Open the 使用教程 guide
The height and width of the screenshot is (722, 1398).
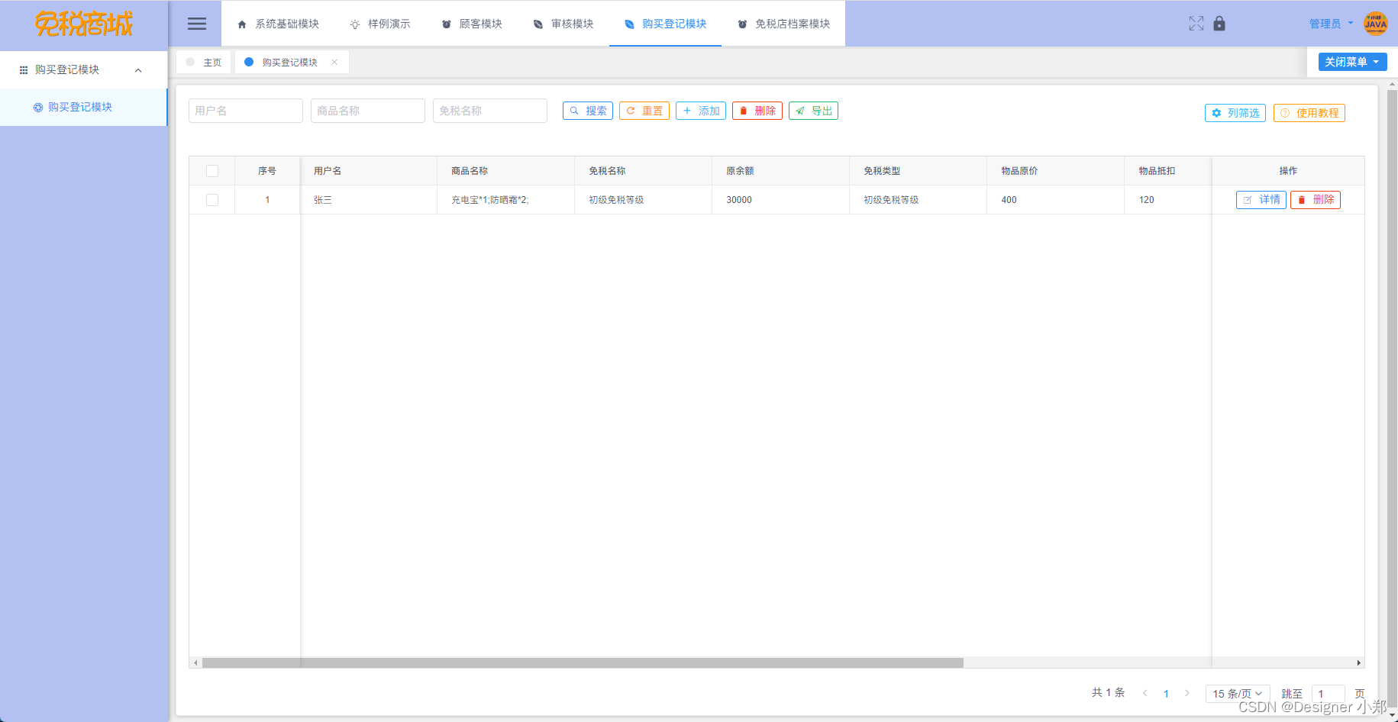pyautogui.click(x=1309, y=113)
